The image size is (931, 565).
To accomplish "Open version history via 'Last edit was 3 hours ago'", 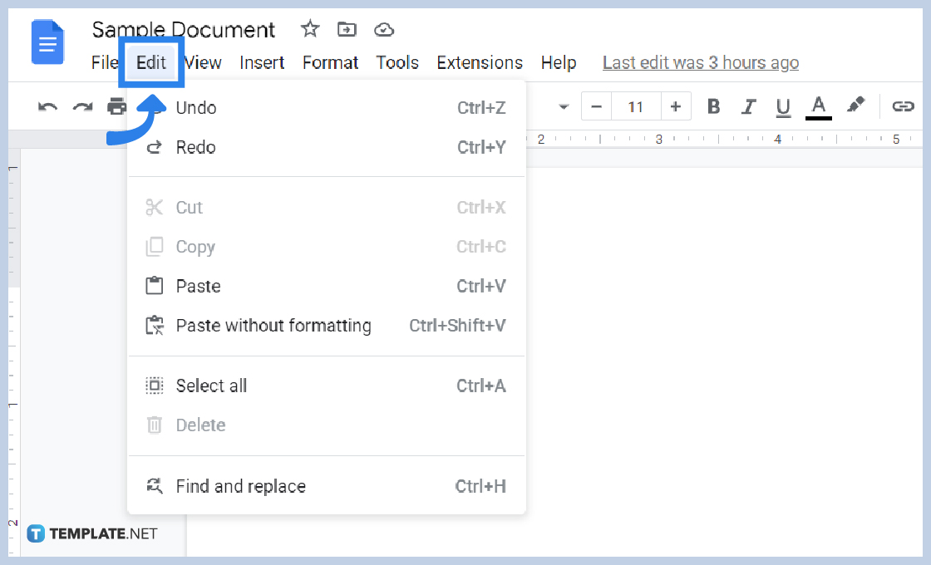I will [700, 62].
